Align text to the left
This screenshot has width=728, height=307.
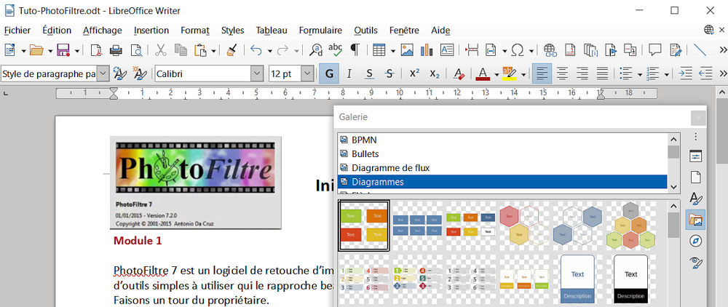pyautogui.click(x=542, y=73)
